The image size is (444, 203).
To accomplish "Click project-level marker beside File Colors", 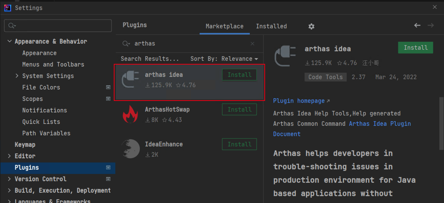I will (108, 88).
